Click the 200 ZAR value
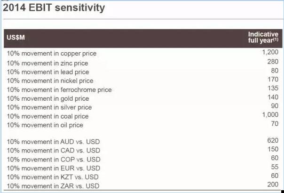Image resolution: width=284 pixels, height=193 pixels. [x=273, y=185]
